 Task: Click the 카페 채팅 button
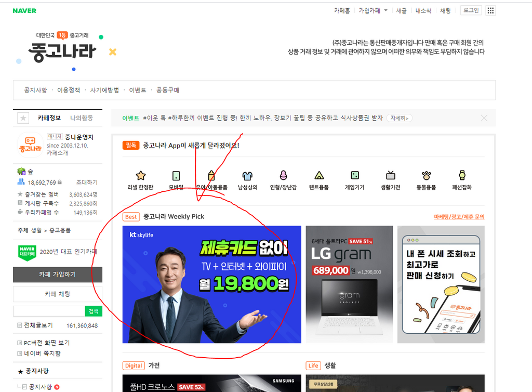pos(58,294)
